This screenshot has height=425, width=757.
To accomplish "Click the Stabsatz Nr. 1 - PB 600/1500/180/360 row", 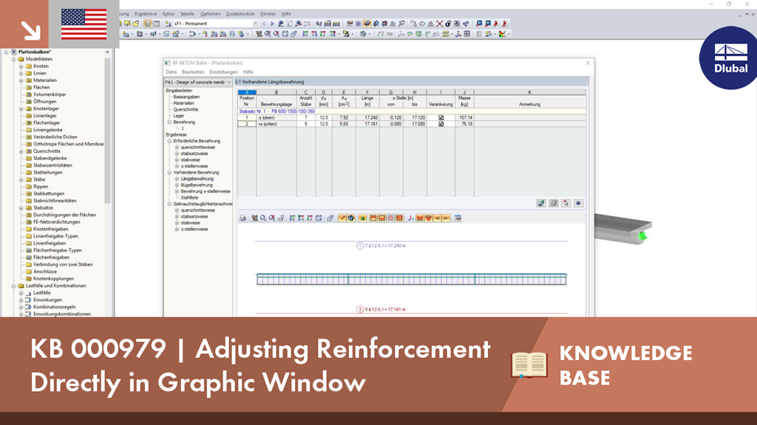I will pyautogui.click(x=411, y=111).
